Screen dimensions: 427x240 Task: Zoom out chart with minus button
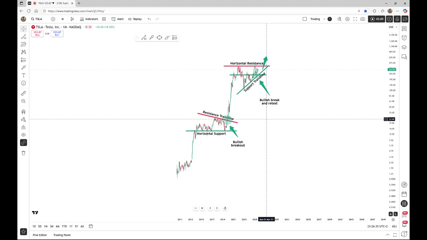point(195,208)
